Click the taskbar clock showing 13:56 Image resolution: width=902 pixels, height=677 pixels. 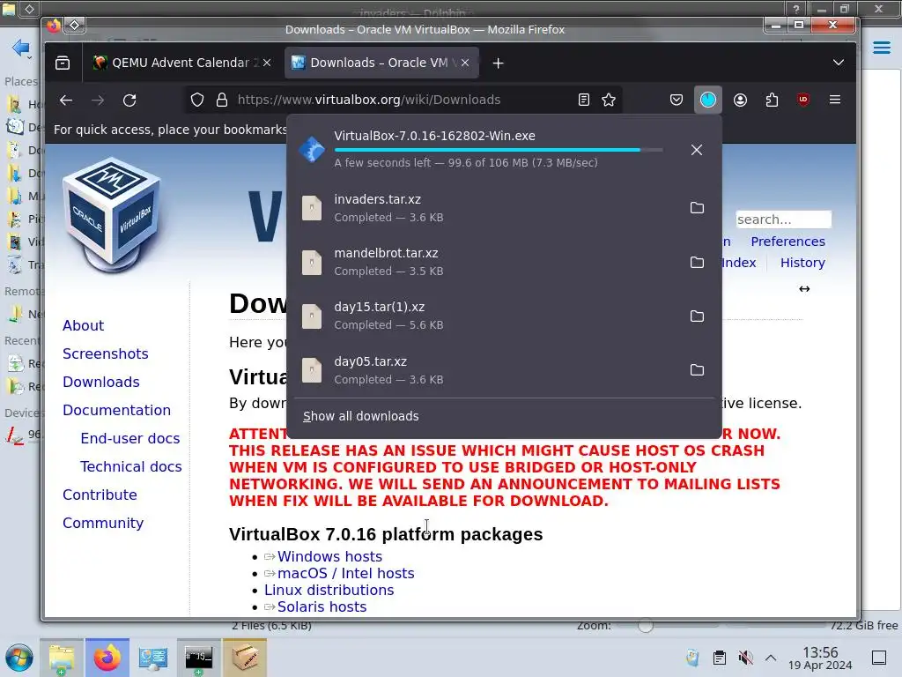[820, 658]
